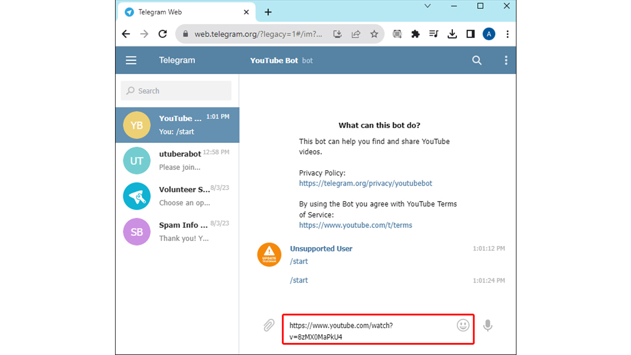
Task: Search within the YouTube Bot chat
Action: (x=477, y=60)
